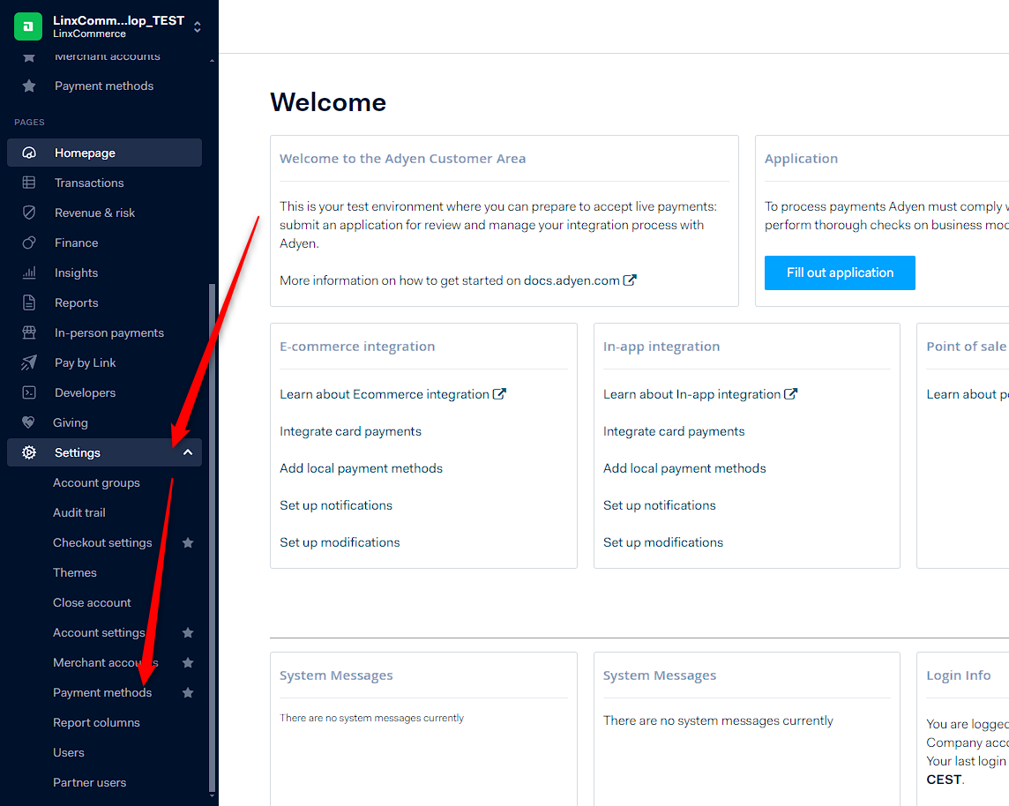This screenshot has height=806, width=1009.
Task: Toggle favorite star for Payment methods submenu
Action: [188, 693]
